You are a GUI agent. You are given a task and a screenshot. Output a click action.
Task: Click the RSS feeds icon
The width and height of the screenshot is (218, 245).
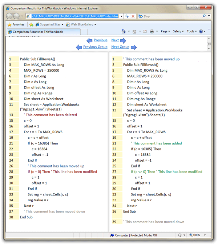tap(134, 32)
